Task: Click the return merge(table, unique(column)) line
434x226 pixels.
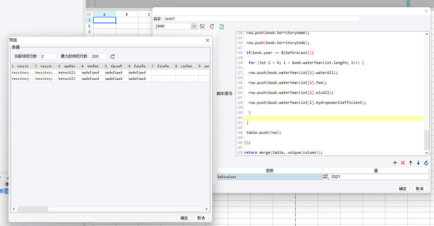Action: point(283,152)
